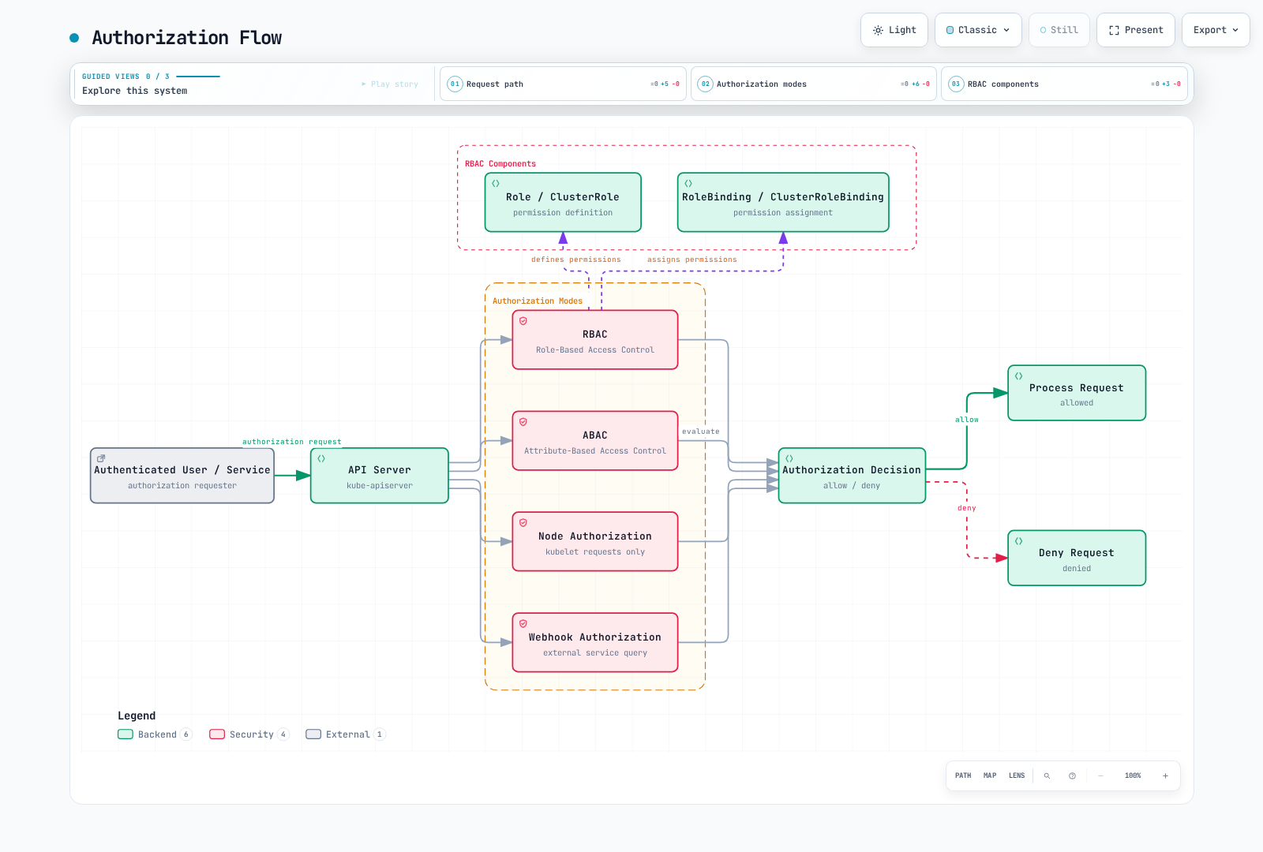This screenshot has width=1263, height=852.
Task: Click the Backend legend swatch
Action: (x=126, y=734)
